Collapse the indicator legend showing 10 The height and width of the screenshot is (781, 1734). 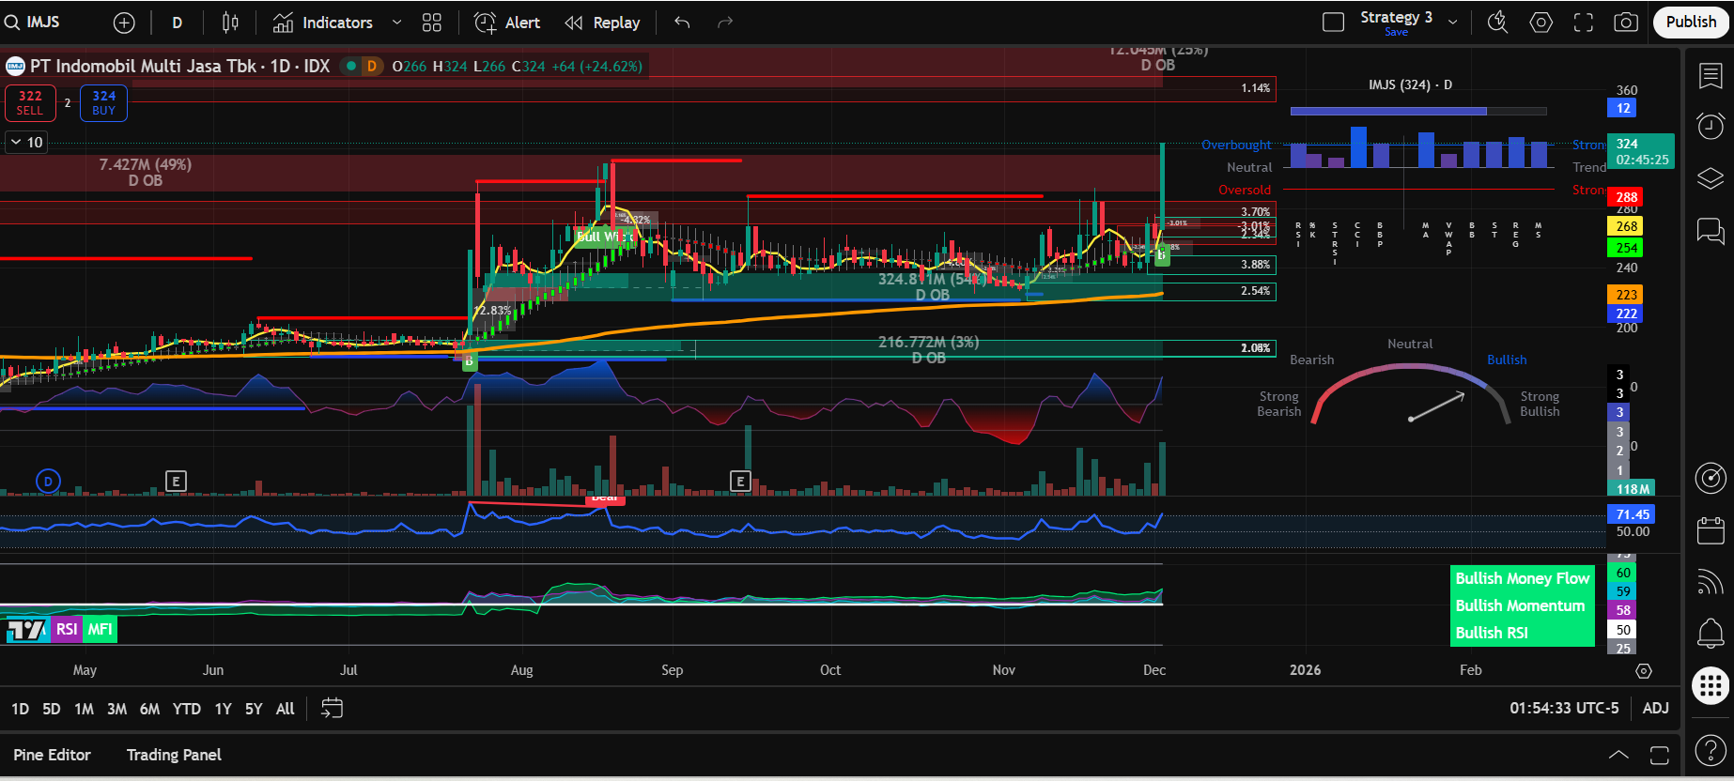(x=17, y=143)
